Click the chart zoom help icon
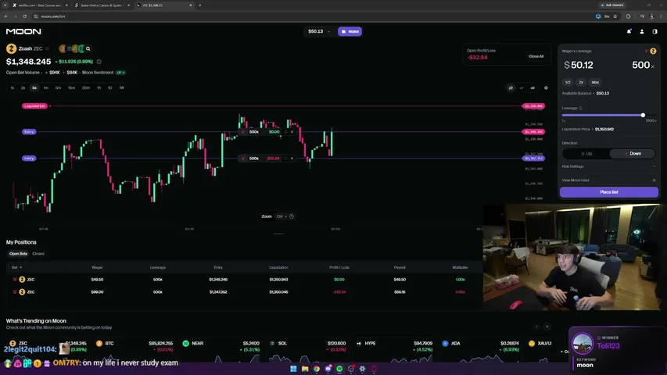 (x=292, y=216)
